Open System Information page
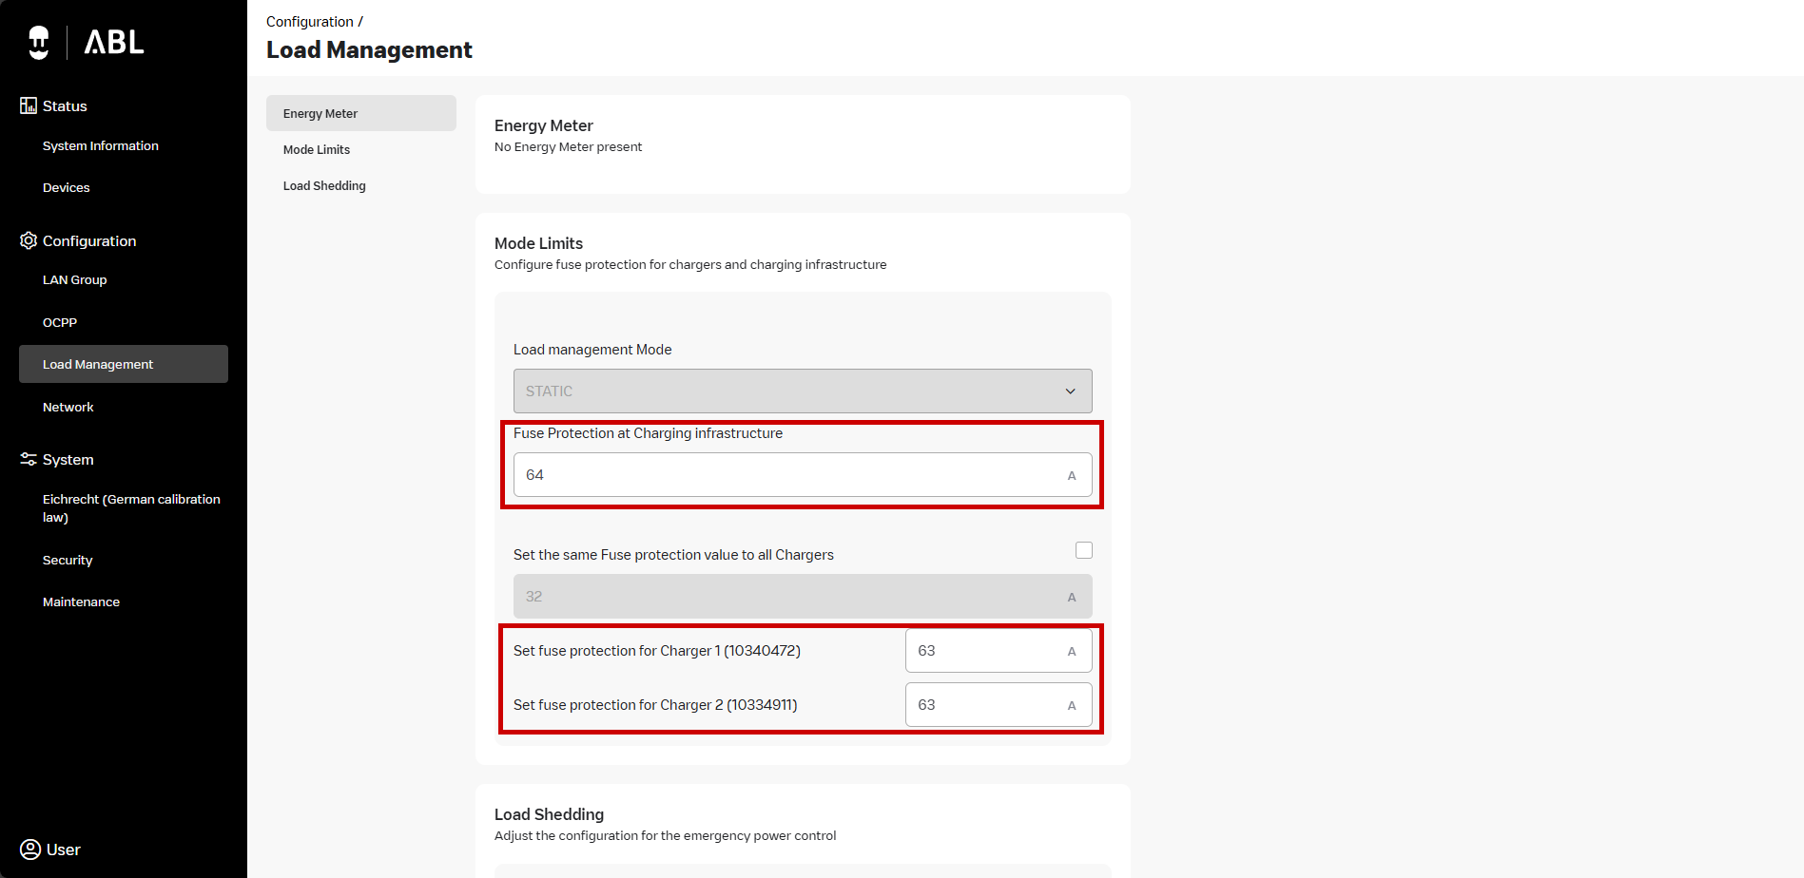This screenshot has height=878, width=1804. coord(101,145)
